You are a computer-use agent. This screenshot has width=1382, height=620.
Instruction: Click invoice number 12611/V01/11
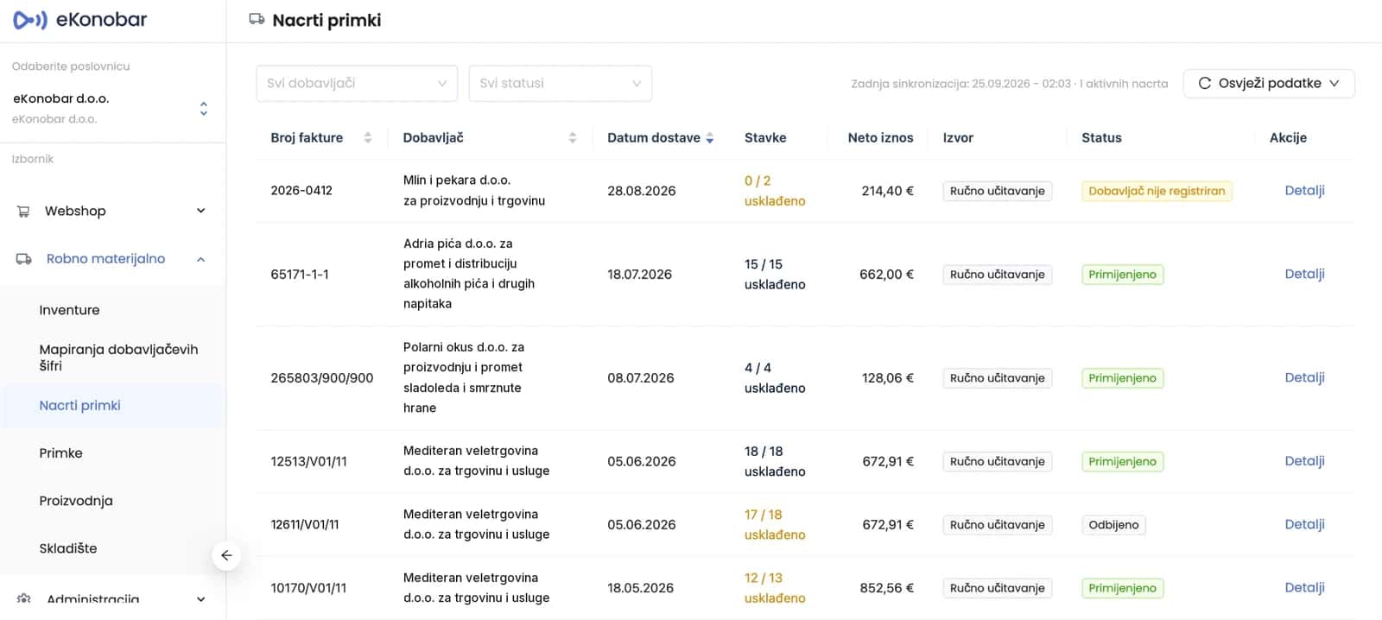[305, 524]
